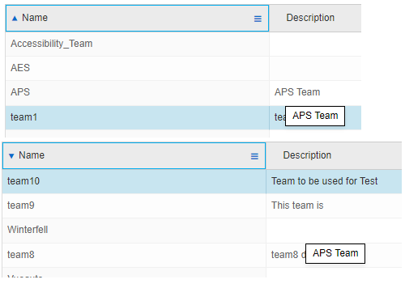Image resolution: width=405 pixels, height=305 pixels.
Task: Select the Winterfell row
Action: pyautogui.click(x=202, y=230)
